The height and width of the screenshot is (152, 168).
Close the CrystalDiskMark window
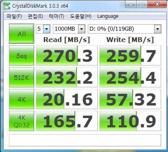pos(157,4)
